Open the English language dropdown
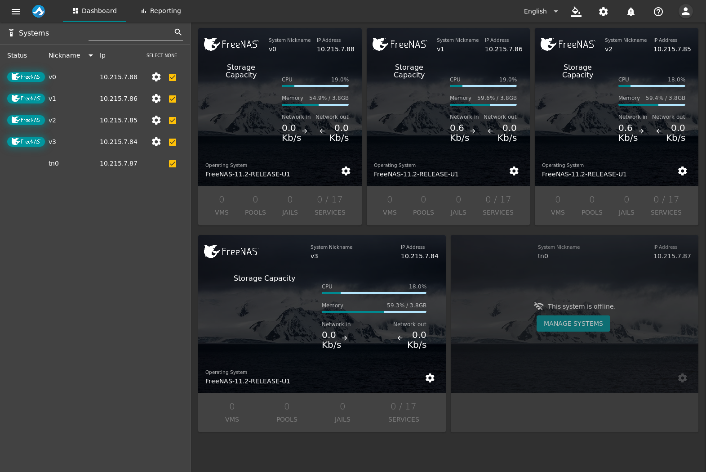 coord(541,11)
